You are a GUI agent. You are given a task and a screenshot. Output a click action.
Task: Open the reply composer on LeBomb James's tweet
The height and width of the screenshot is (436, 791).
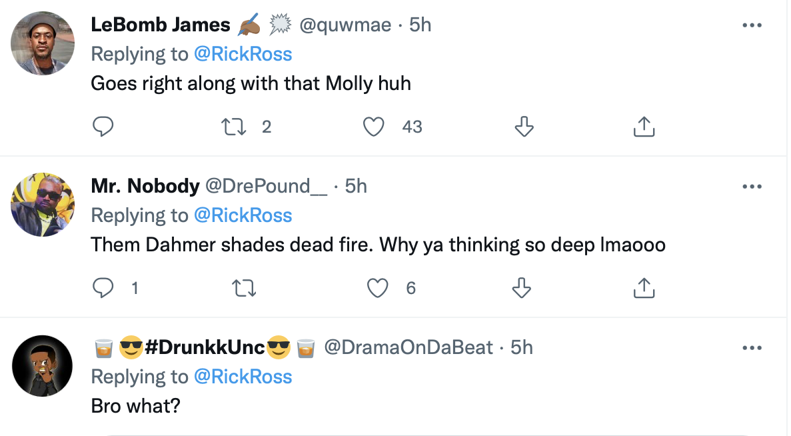[x=103, y=126]
